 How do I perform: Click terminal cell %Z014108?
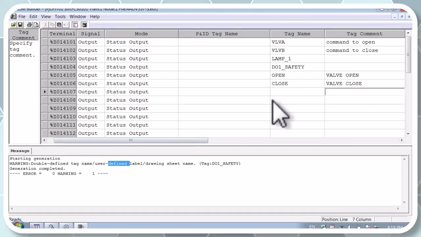[x=62, y=100]
